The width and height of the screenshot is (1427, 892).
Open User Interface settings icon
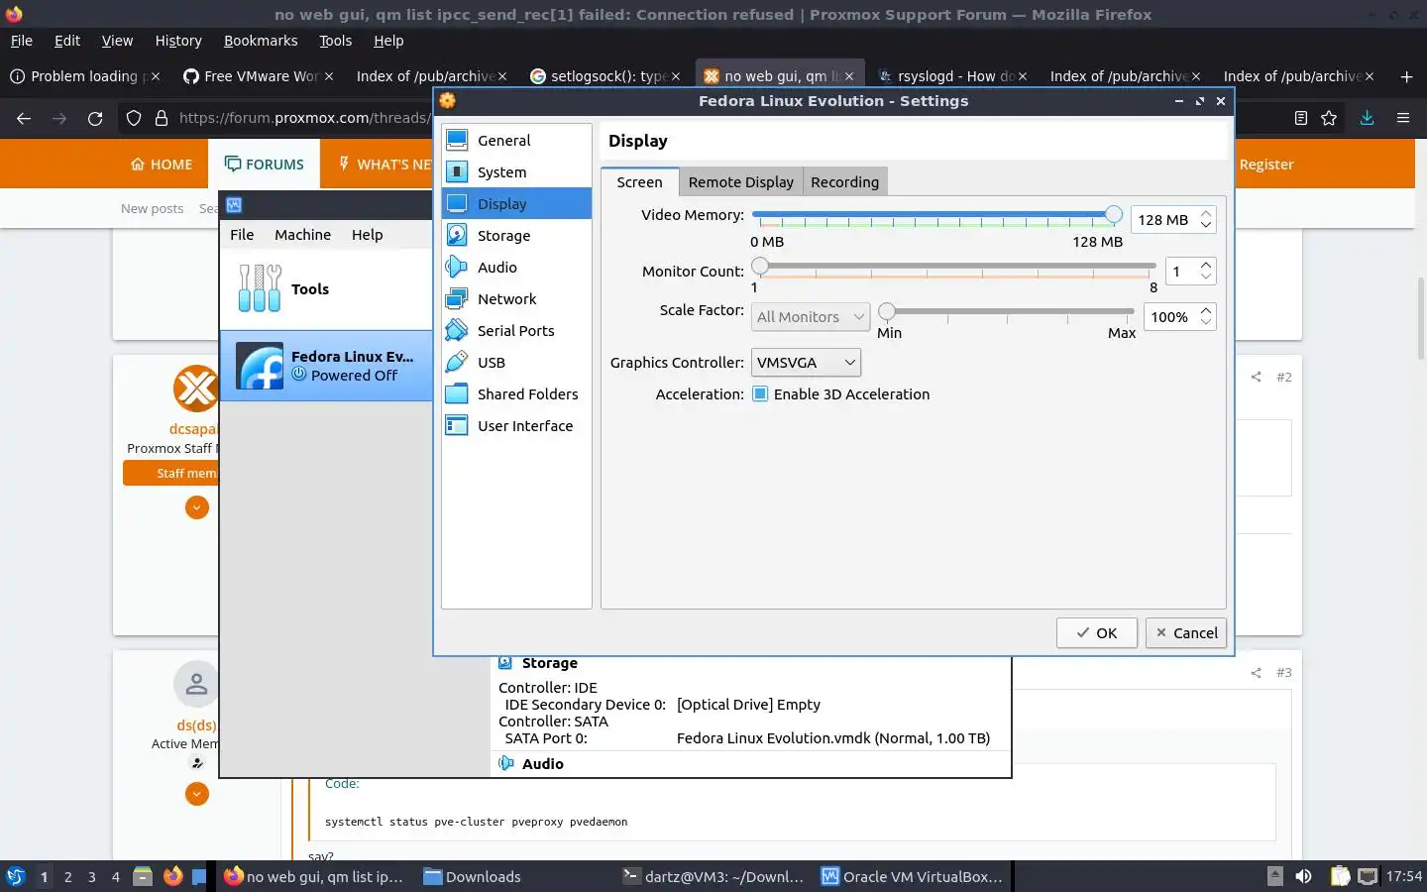coord(457,425)
